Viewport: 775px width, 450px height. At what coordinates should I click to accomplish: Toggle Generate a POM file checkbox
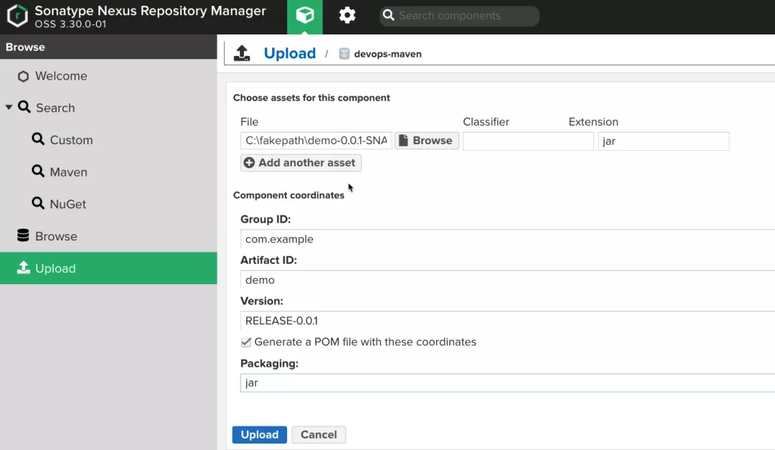click(x=245, y=342)
